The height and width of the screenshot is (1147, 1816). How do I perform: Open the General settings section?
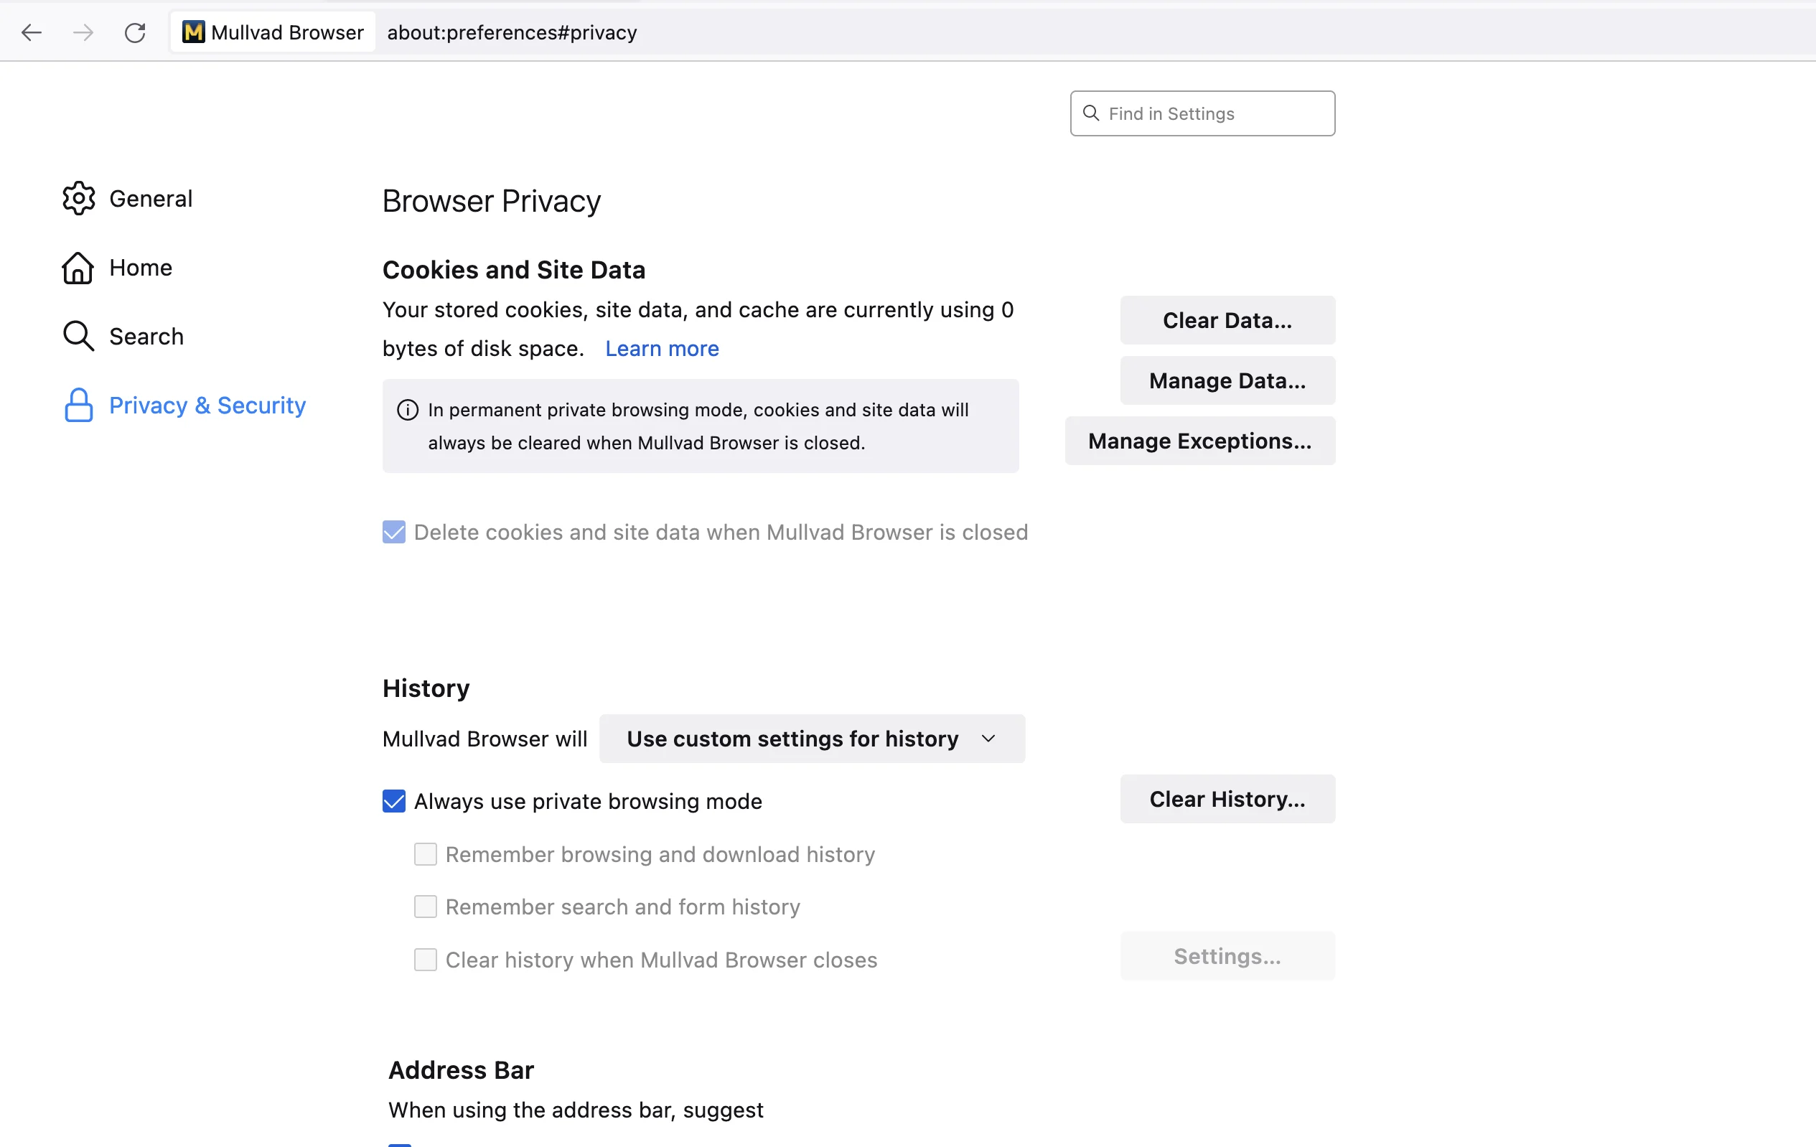coord(128,198)
